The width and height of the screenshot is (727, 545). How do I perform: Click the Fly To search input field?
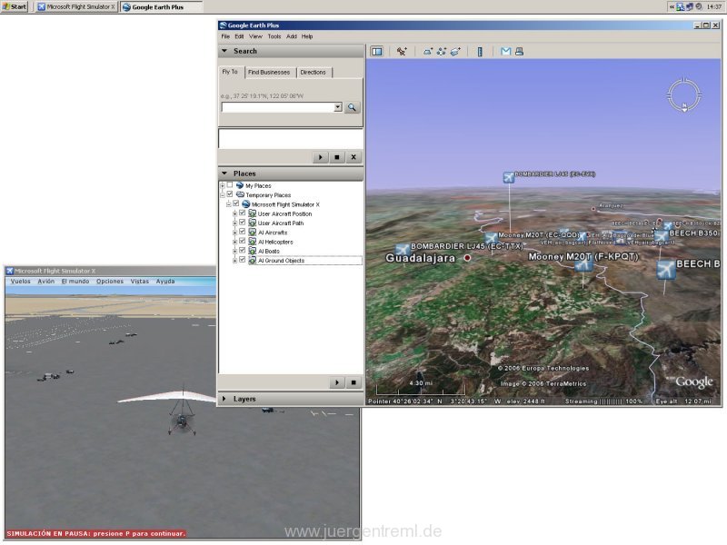(x=278, y=107)
